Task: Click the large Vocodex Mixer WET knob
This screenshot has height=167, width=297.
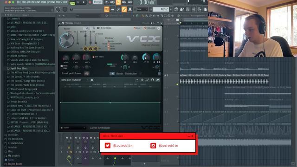Action: [67, 40]
